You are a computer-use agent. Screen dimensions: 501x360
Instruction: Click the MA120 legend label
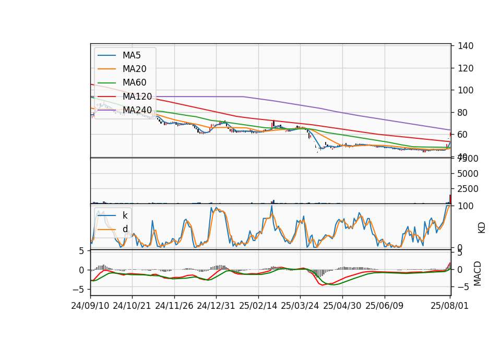137,97
